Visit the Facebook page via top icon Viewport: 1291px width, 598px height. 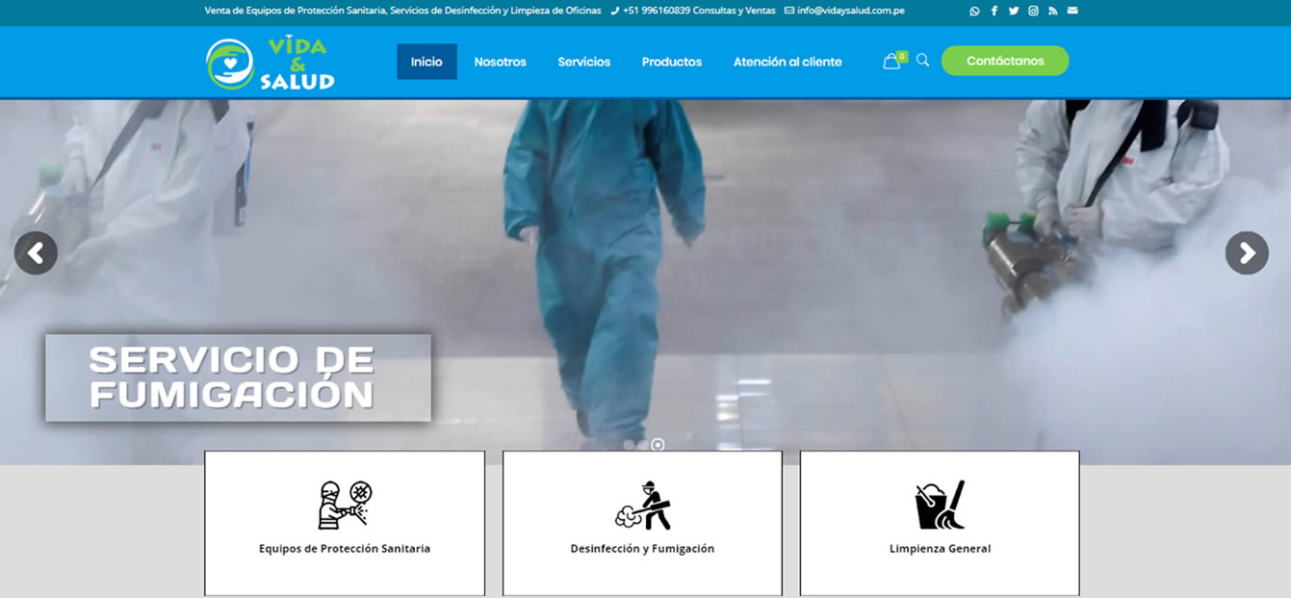994,11
